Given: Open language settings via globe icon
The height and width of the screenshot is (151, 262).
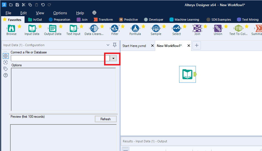Looking at the screenshot, I should tap(94, 13).
